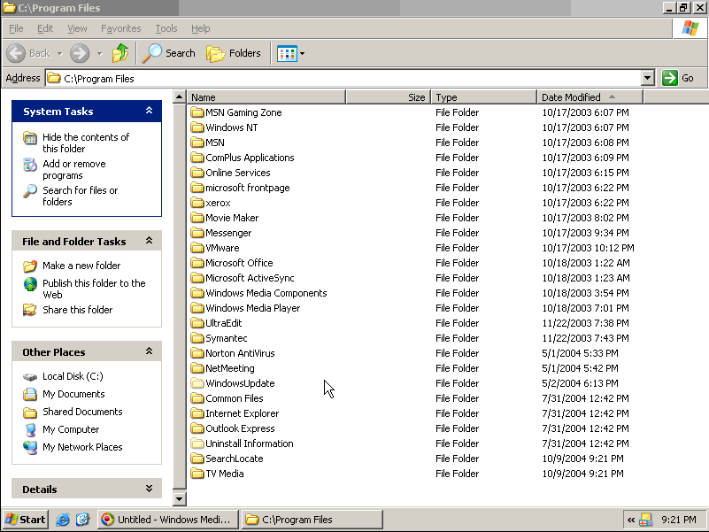Image resolution: width=709 pixels, height=532 pixels.
Task: Collapse the File and Folder Tasks panel
Action: tap(149, 241)
